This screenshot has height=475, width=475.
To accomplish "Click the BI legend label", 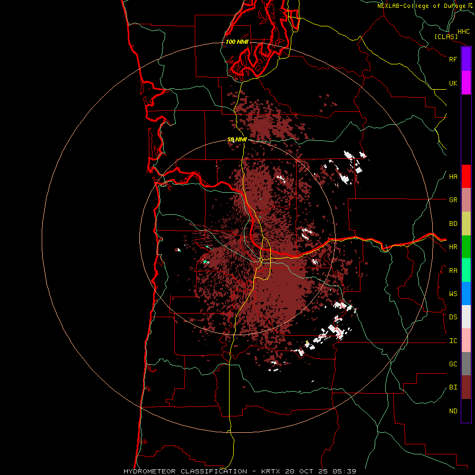I will [453, 387].
